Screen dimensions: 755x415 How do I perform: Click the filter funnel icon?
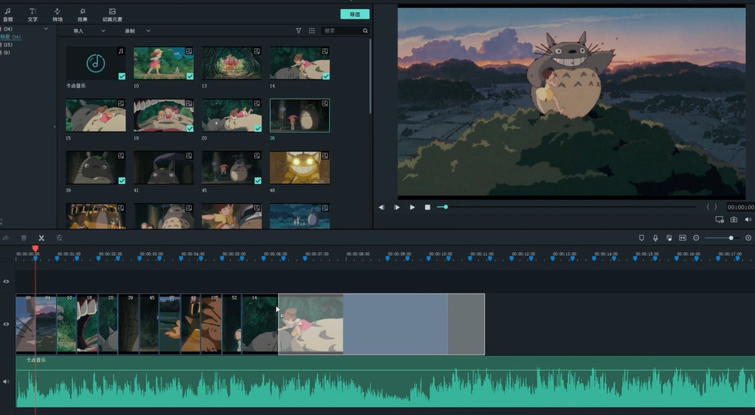pyautogui.click(x=298, y=31)
